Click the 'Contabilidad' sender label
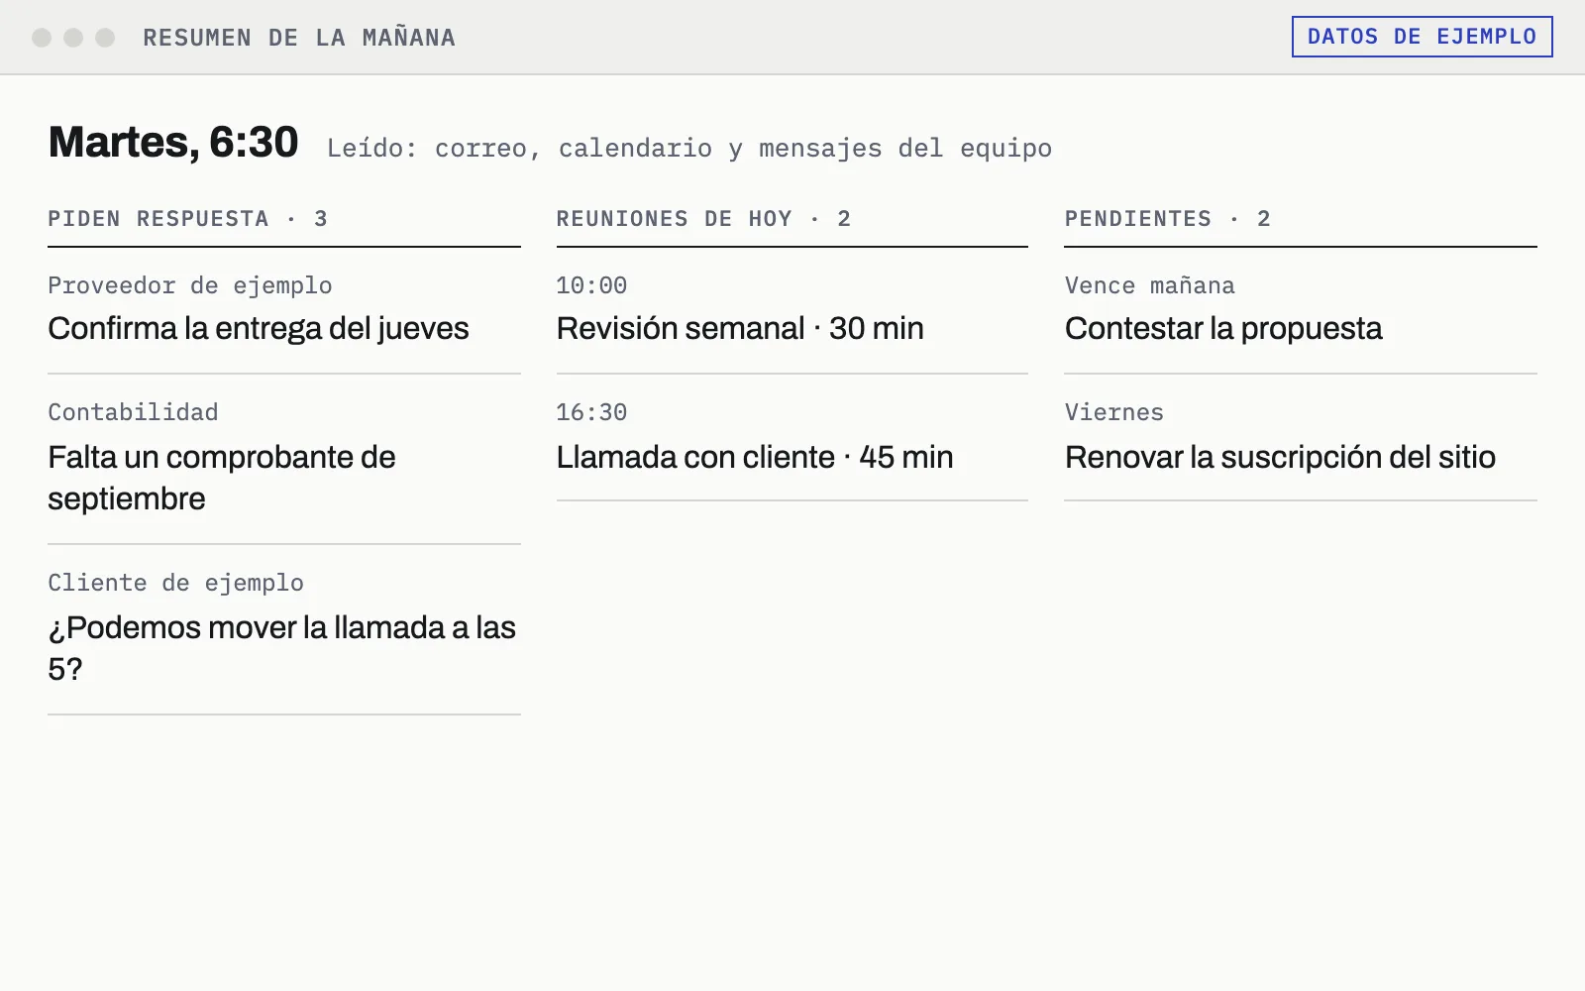Viewport: 1585px width, 991px height. coord(133,412)
